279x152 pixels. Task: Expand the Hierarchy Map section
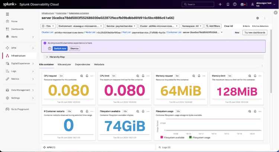47,57
